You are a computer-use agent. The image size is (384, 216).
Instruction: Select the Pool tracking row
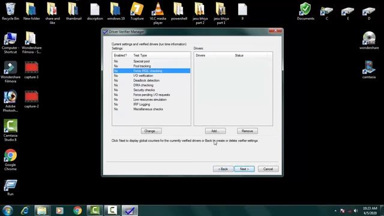[x=151, y=66]
